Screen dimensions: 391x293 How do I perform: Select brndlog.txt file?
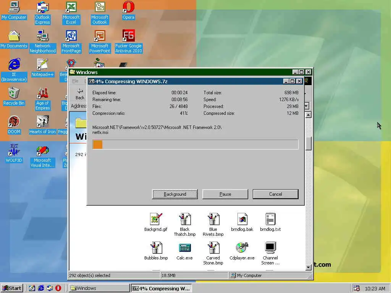coord(270,222)
